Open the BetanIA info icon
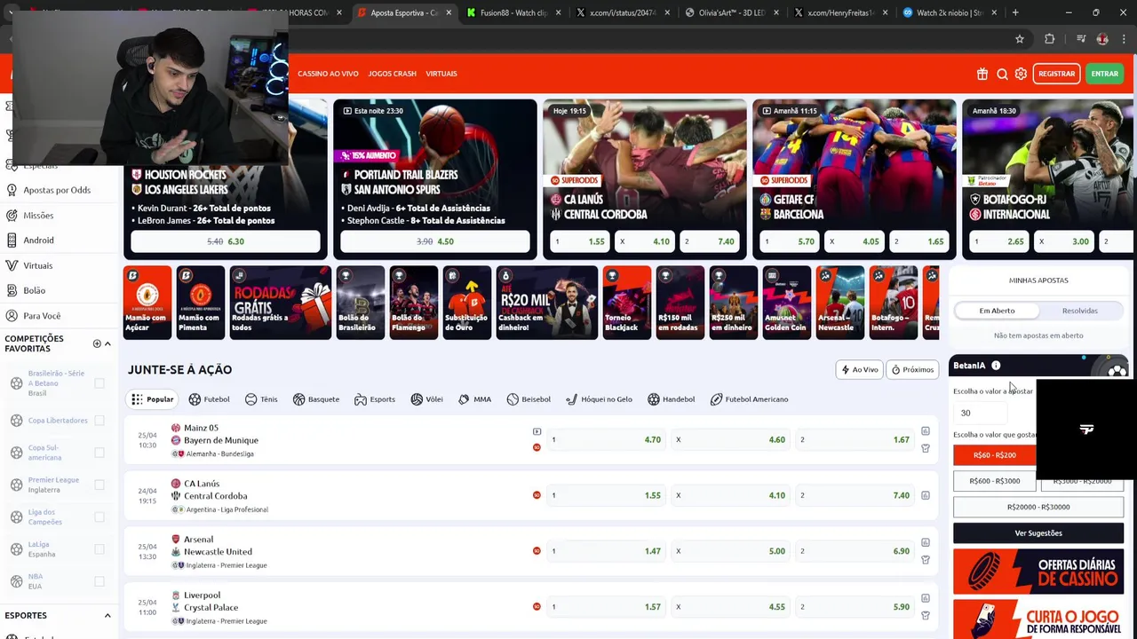 click(996, 366)
